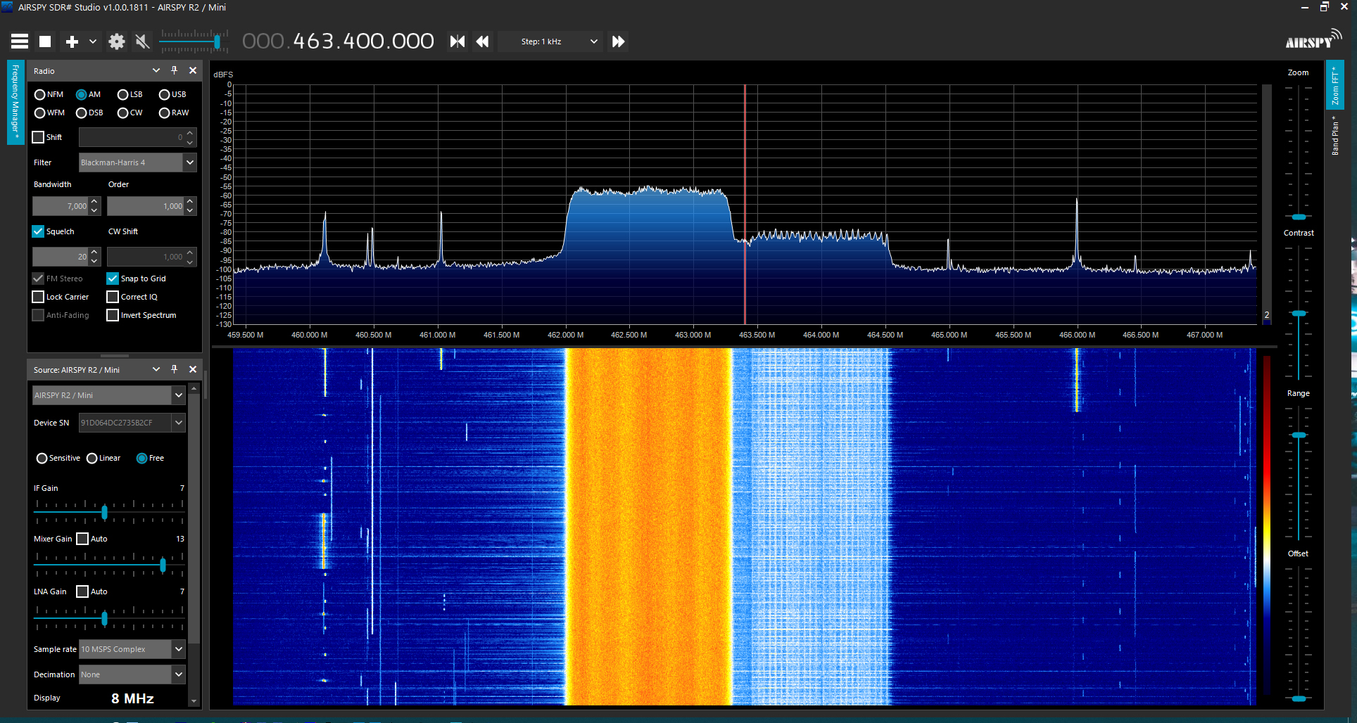Open the Step 1 kHz dropdown
1357x723 pixels.
(550, 41)
